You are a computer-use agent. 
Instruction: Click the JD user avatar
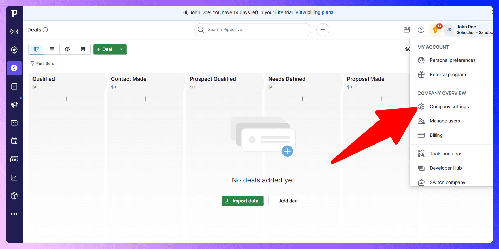(449, 30)
